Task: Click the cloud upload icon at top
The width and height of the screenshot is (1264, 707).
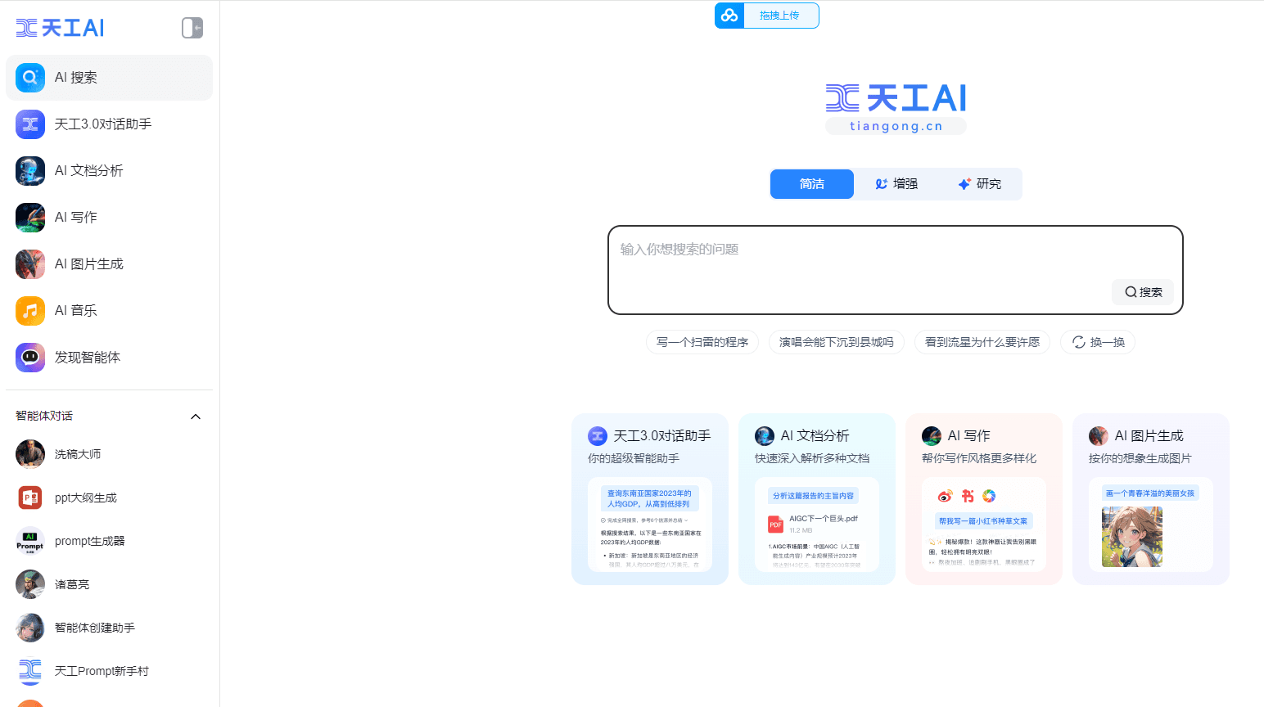Action: pyautogui.click(x=729, y=16)
